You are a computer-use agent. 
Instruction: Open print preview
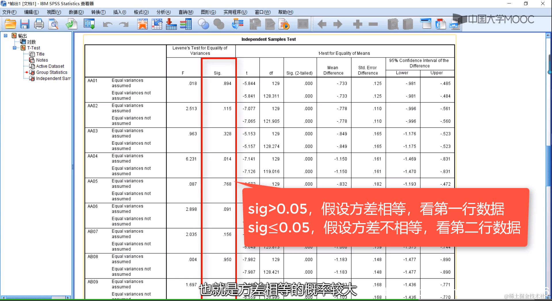click(53, 24)
